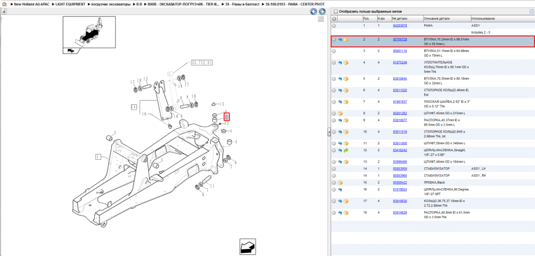This screenshot has width=535, height=256.
Task: Open '39 - Рамы и балласт' breadcrumb
Action: point(242,4)
